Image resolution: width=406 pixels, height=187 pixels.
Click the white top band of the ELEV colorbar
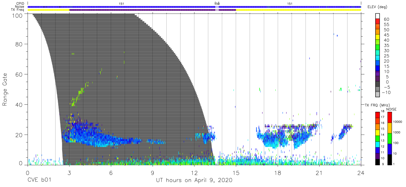tap(378, 16)
